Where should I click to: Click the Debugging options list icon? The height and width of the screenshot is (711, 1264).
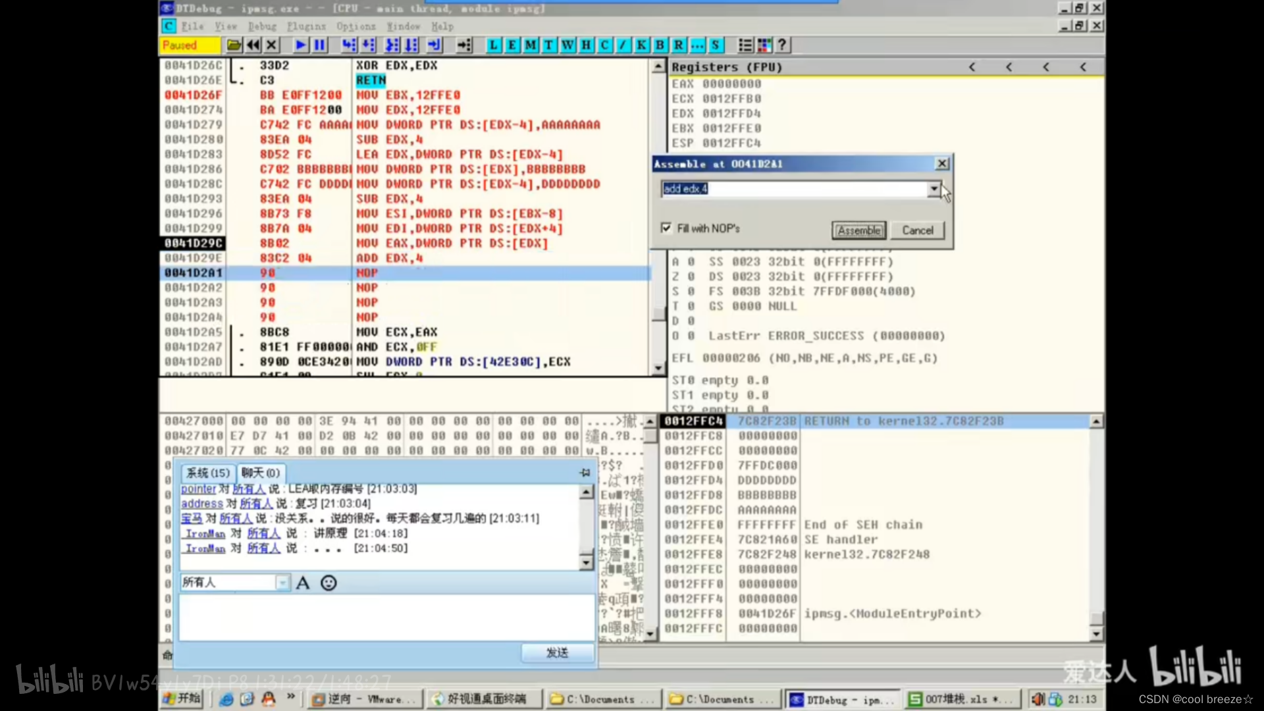745,45
